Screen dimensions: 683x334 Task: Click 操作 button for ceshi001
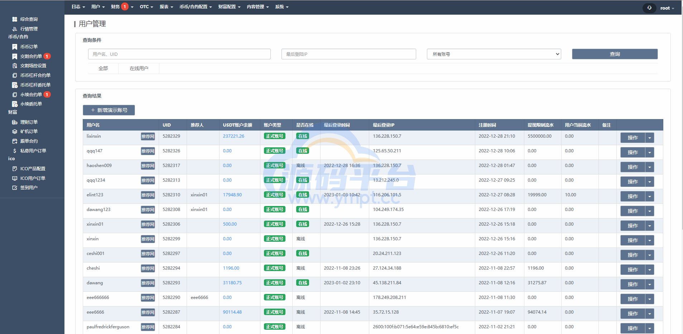coord(633,255)
